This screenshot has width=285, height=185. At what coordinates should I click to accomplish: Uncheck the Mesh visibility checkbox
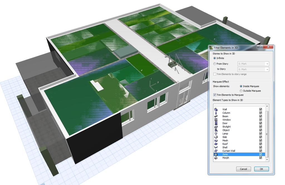[x=261, y=140]
